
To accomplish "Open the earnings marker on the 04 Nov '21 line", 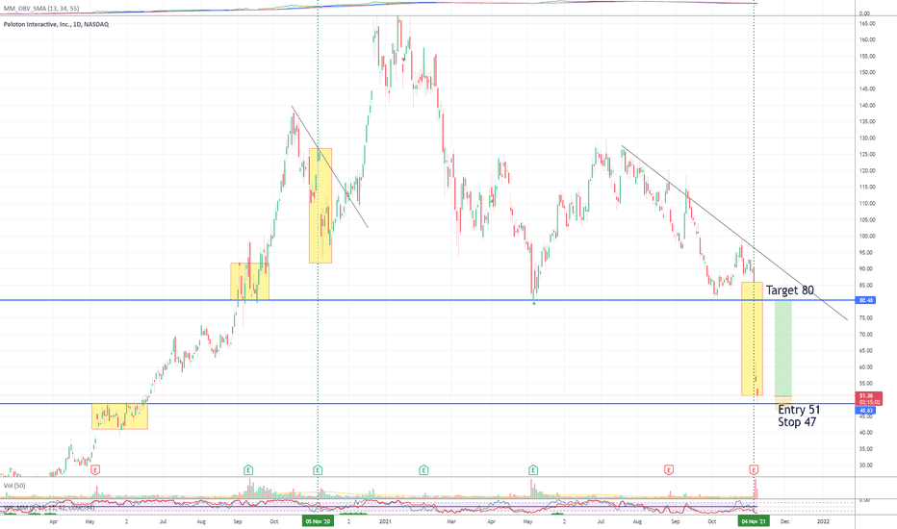I will [754, 470].
